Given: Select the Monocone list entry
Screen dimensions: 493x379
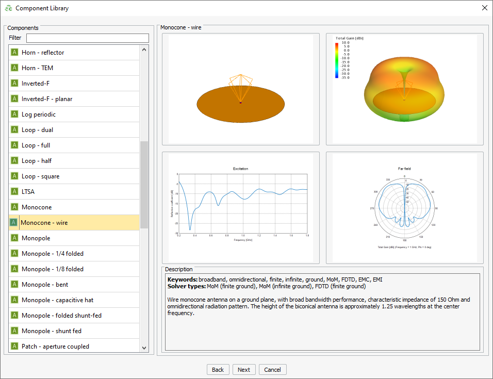Looking at the screenshot, I should tap(37, 207).
